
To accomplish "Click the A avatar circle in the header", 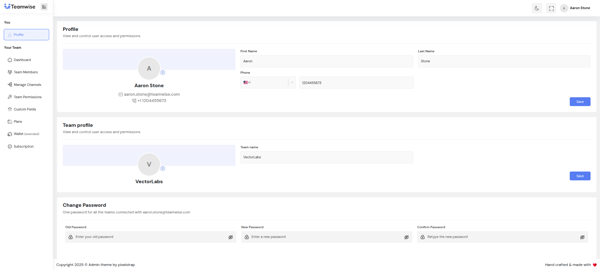I will 564,8.
